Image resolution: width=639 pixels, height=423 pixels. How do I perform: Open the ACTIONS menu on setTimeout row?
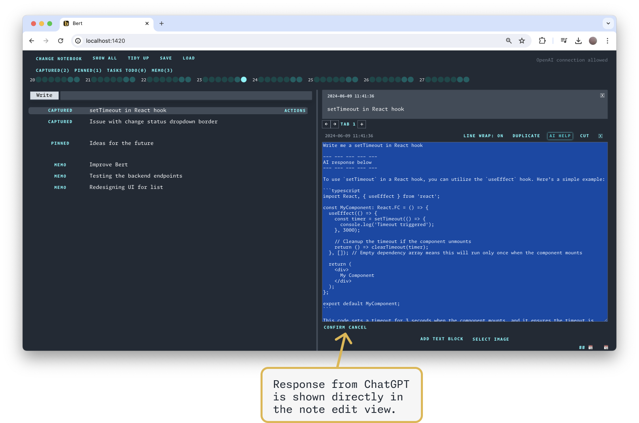click(295, 111)
